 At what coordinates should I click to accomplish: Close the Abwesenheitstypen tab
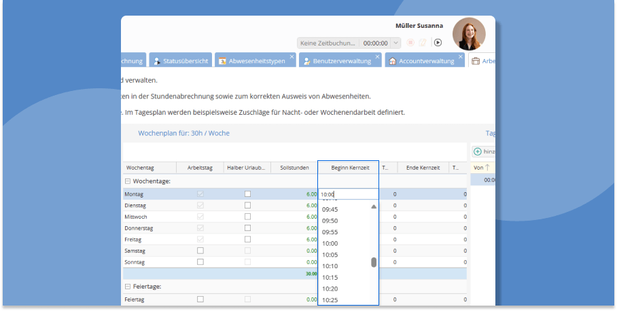pyautogui.click(x=292, y=56)
